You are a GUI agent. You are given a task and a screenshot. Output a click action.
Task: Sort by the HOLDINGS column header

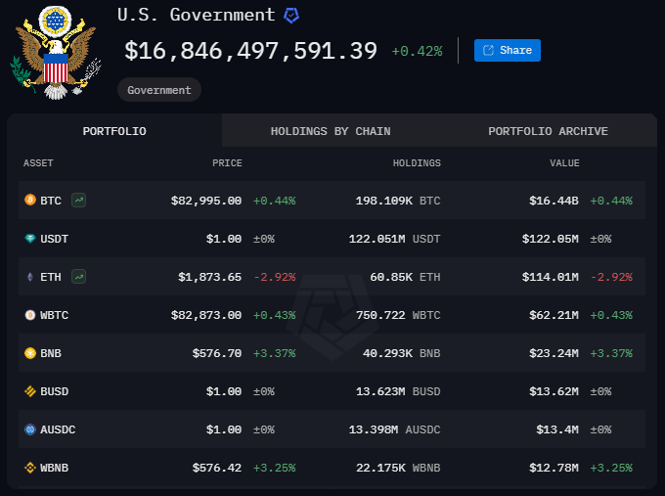pos(417,163)
